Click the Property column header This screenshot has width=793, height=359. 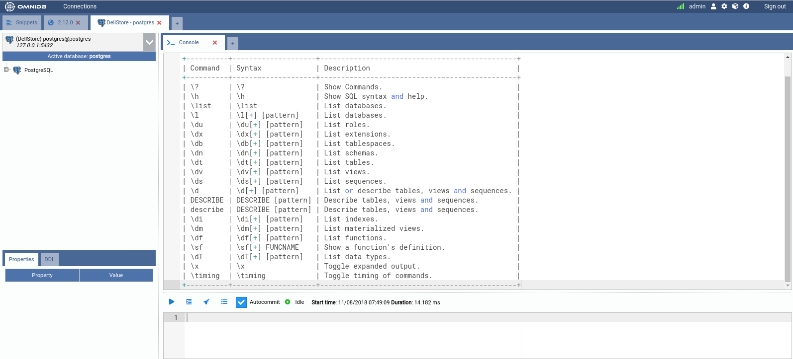point(42,275)
